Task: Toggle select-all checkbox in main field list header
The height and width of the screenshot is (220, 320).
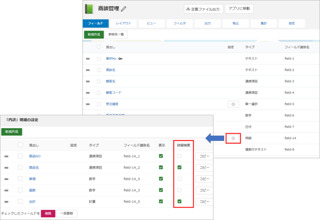Action: 99,47
